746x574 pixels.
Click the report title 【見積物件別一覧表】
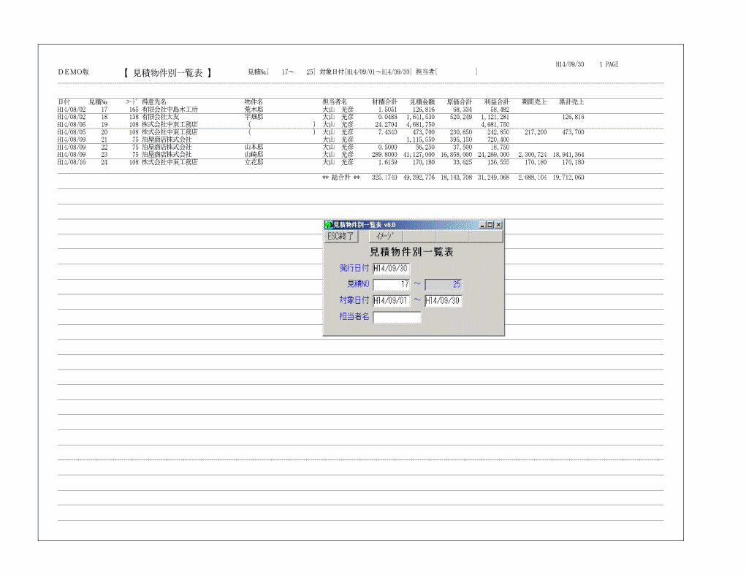(168, 73)
